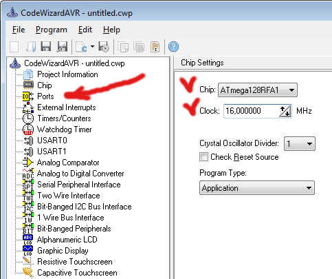
Task: Click the USART1 serial icon
Action: pos(29,152)
